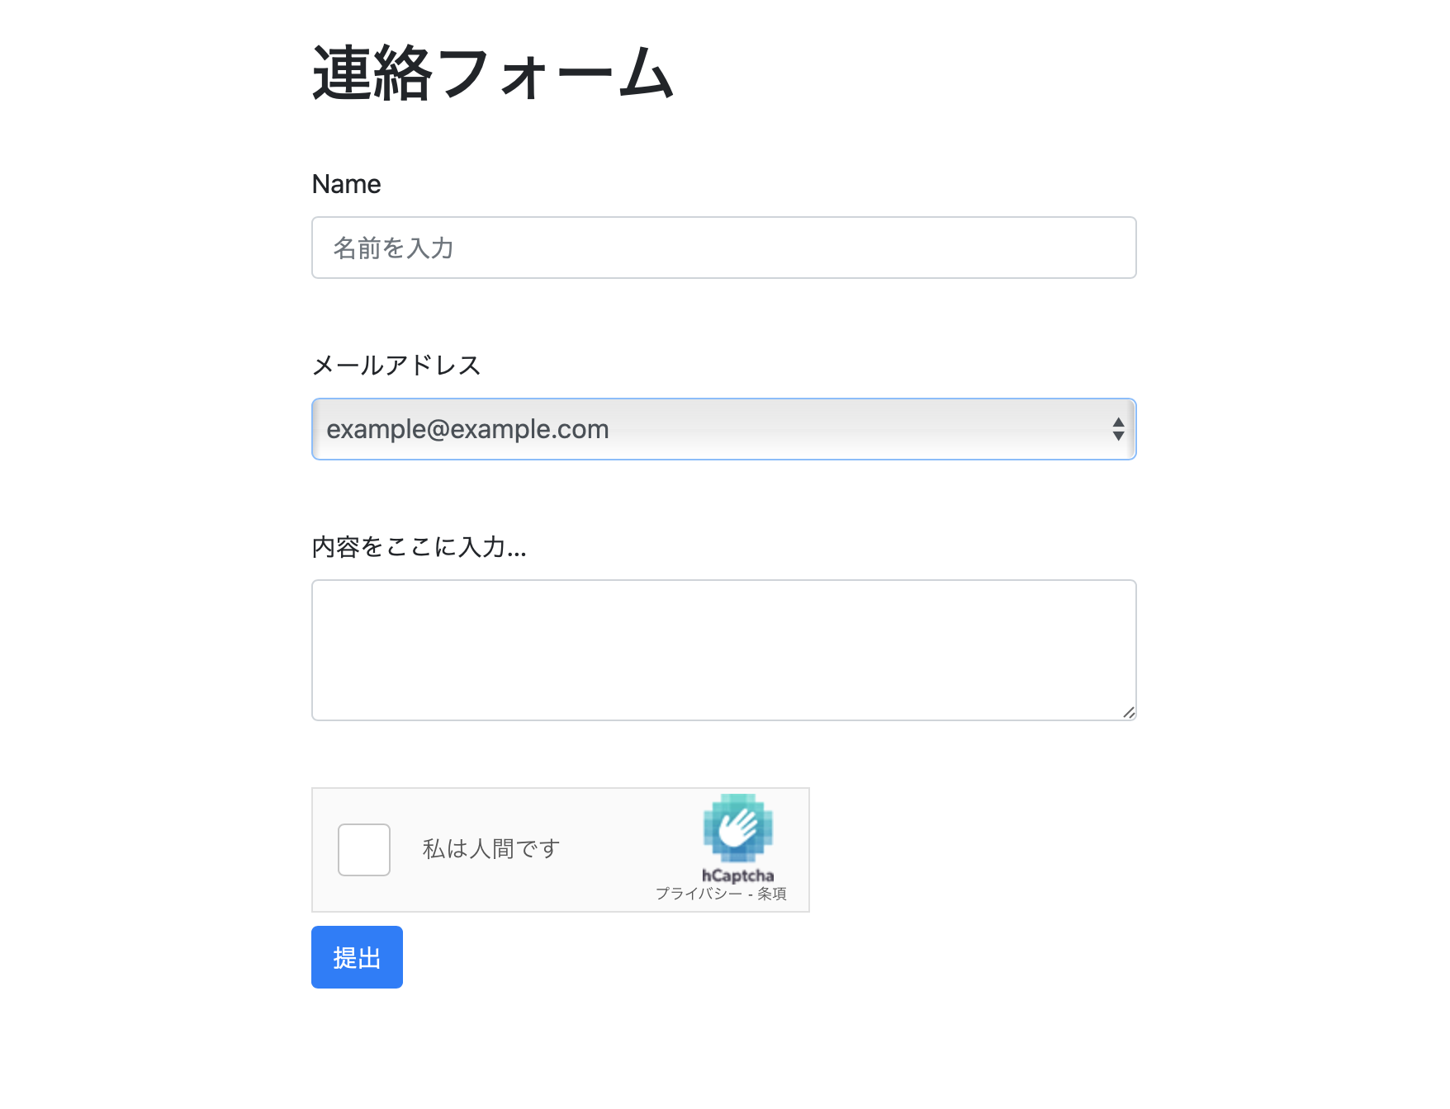
Task: Click the 私は人間です label text
Action: pyautogui.click(x=491, y=849)
